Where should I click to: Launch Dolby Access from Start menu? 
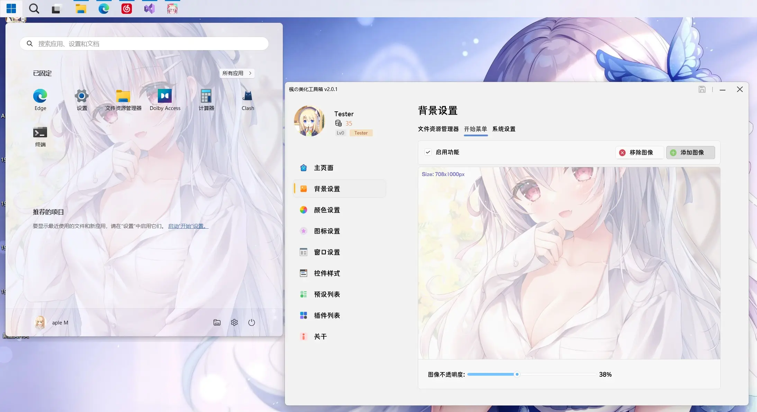(165, 100)
